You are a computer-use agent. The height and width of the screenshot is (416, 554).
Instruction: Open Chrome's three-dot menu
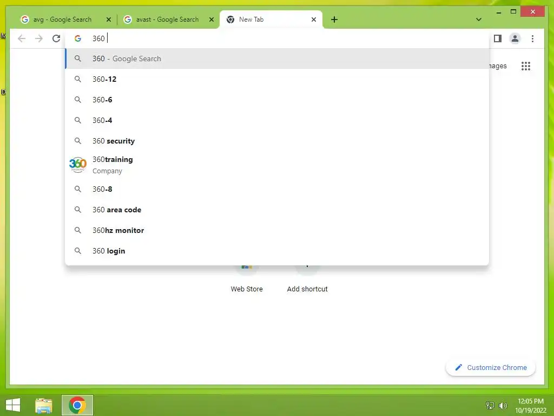coord(532,38)
